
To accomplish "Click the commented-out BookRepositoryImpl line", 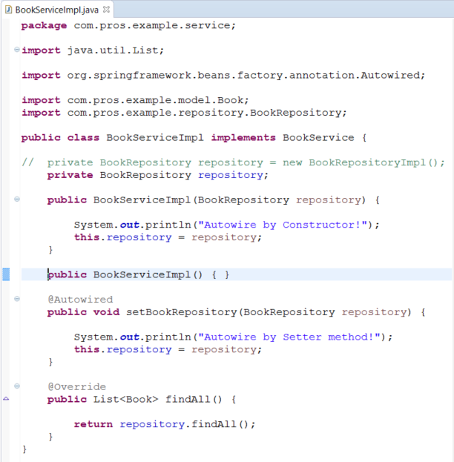I will [233, 162].
